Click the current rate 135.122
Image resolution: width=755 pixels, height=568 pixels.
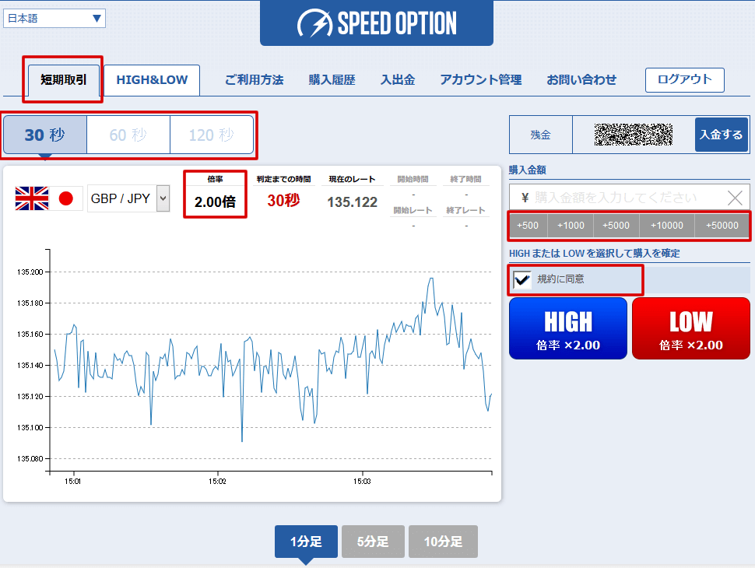[x=353, y=202]
